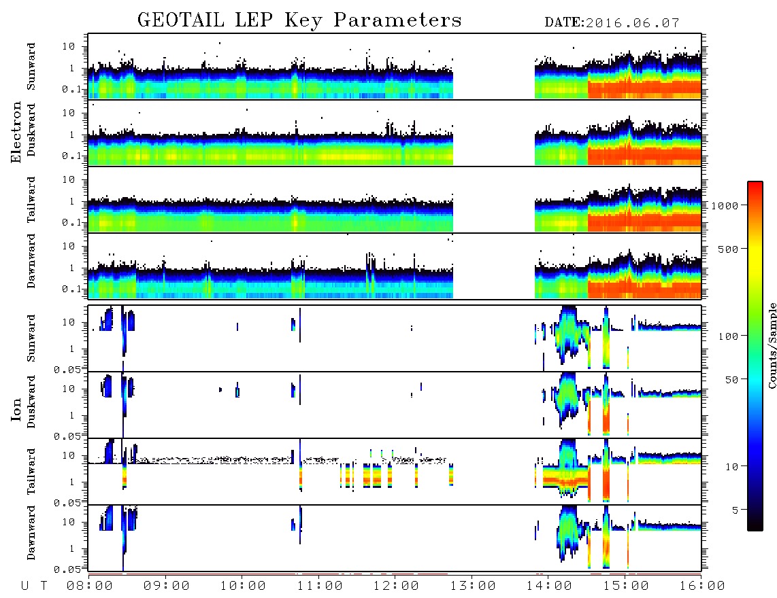Click the Ion Duskward spectrogram panel
The width and height of the screenshot is (777, 598).
click(395, 404)
